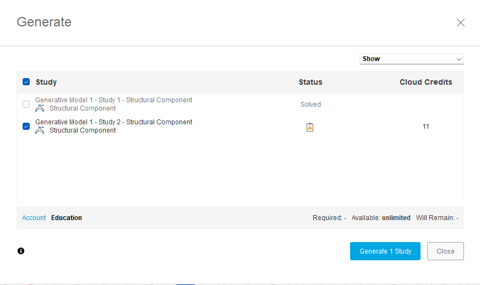Toggle the select-all Study checkbox in header

26,82
